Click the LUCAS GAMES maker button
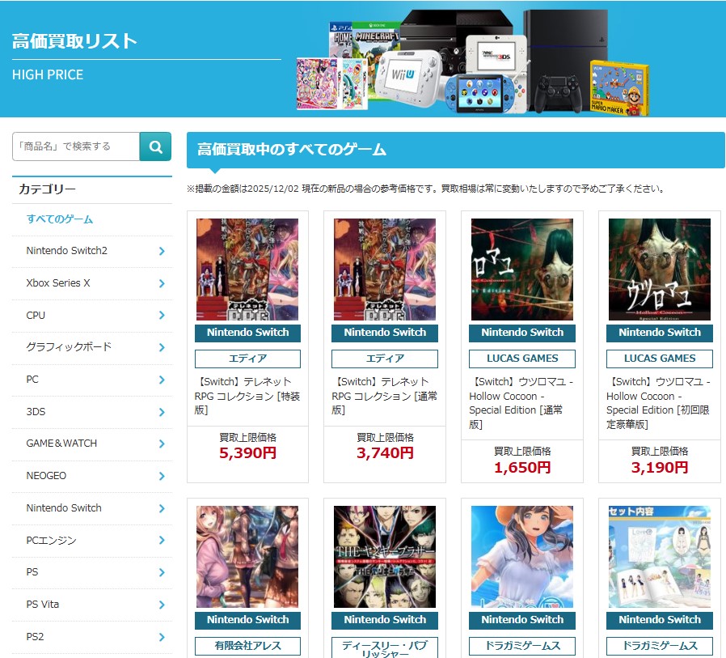 521,358
